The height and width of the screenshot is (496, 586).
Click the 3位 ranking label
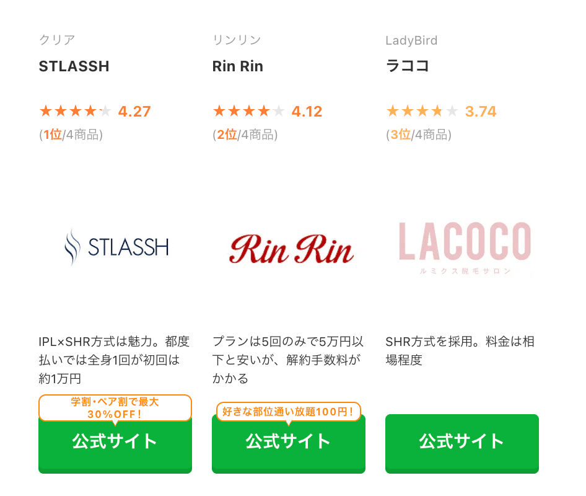400,135
